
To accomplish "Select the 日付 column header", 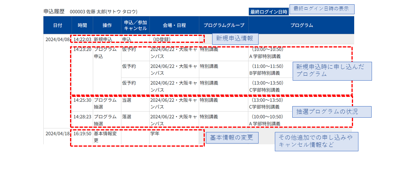I will point(58,25).
